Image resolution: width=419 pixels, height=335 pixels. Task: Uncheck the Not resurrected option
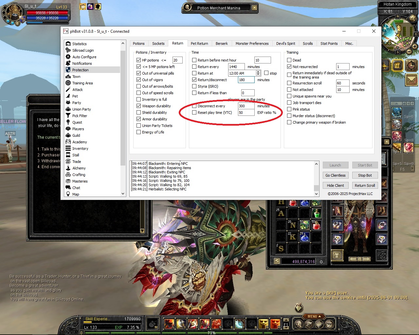click(289, 67)
